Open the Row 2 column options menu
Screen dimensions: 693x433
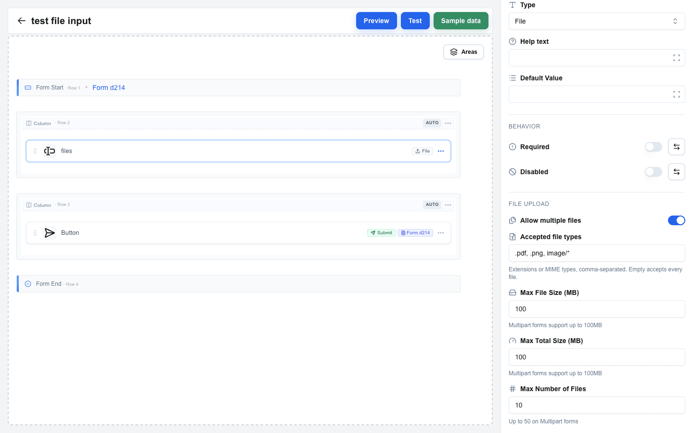pyautogui.click(x=448, y=123)
